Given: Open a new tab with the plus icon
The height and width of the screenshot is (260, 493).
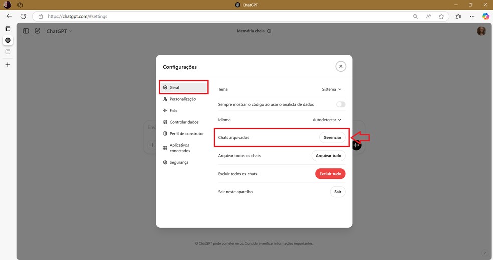Looking at the screenshot, I should (8, 65).
